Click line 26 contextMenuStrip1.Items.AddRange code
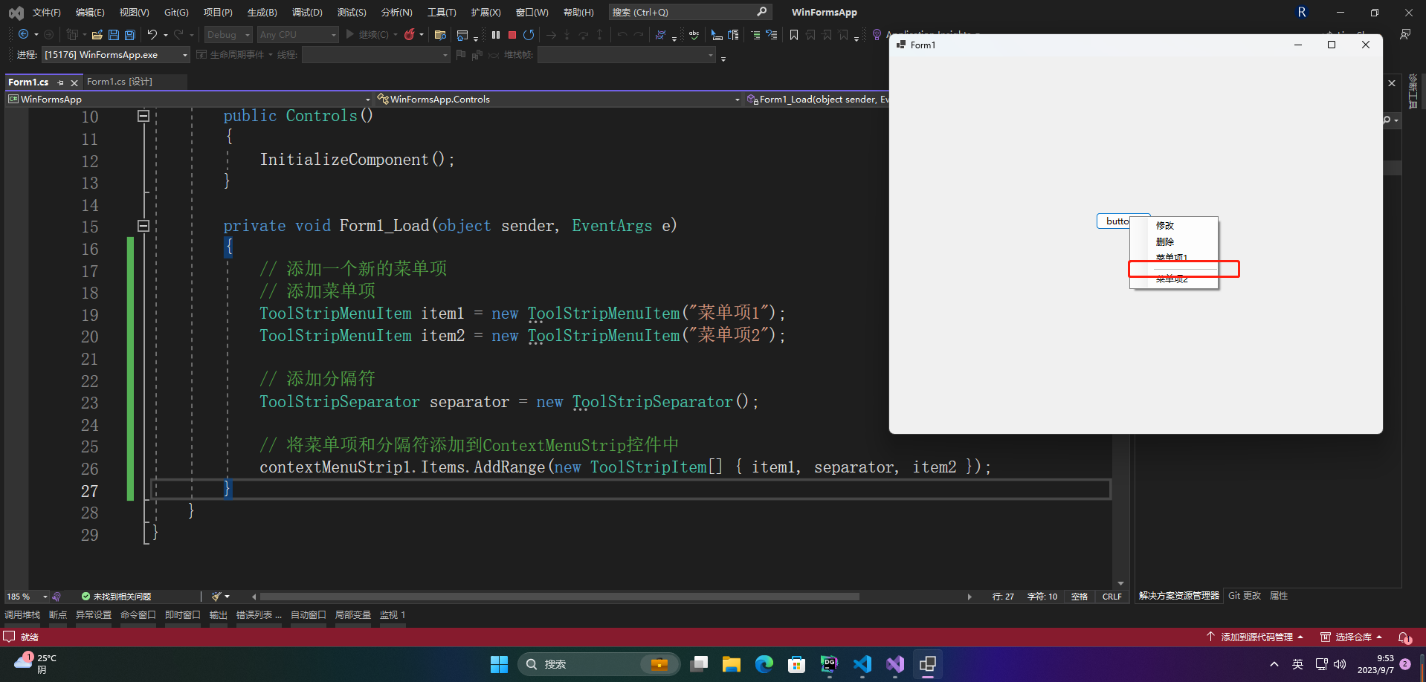 tap(625, 467)
